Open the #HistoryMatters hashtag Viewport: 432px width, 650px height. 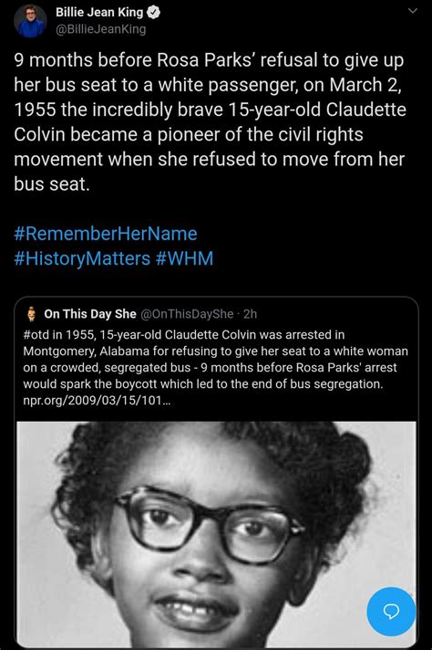point(82,258)
